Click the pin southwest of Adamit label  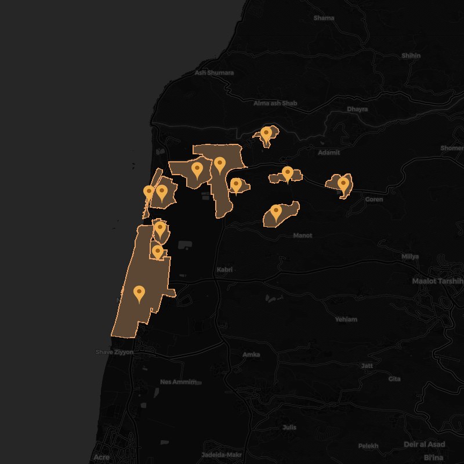coord(287,173)
